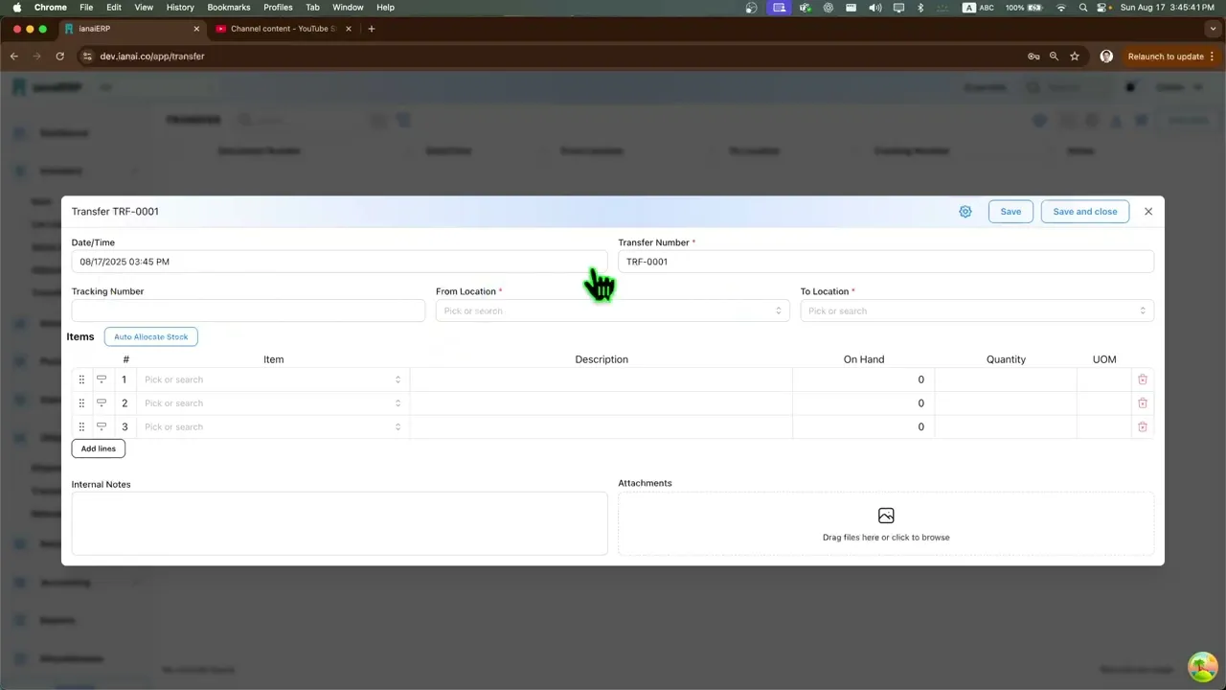Viewport: 1226px width, 690px height.
Task: Click the Wi-Fi icon in menu bar
Action: (1061, 7)
